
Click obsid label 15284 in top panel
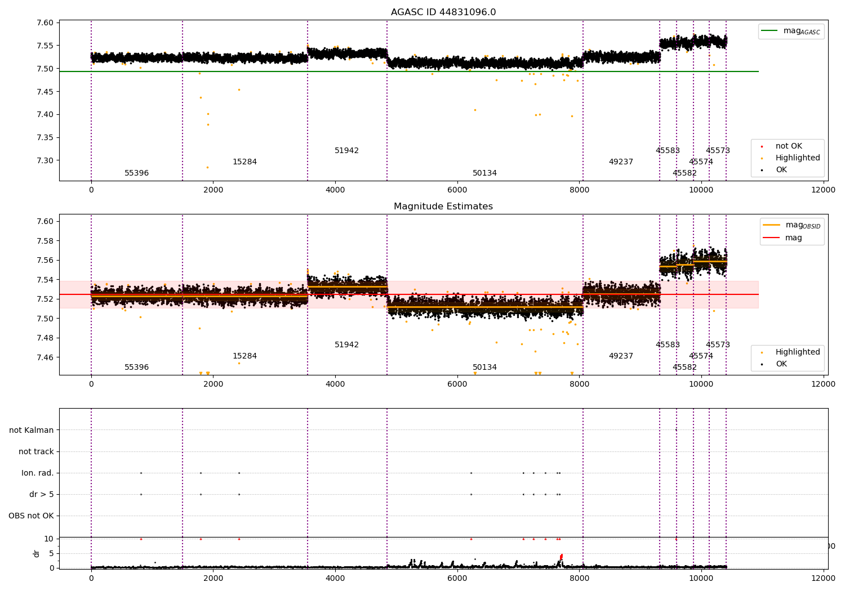click(x=244, y=162)
